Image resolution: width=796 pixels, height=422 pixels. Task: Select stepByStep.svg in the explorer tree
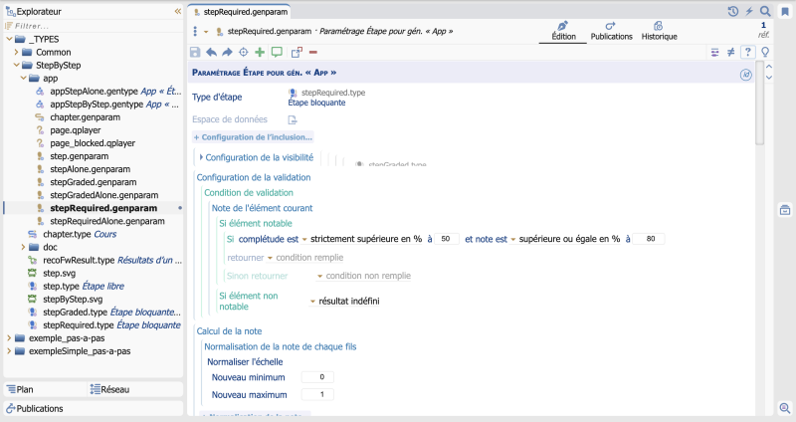(x=73, y=300)
